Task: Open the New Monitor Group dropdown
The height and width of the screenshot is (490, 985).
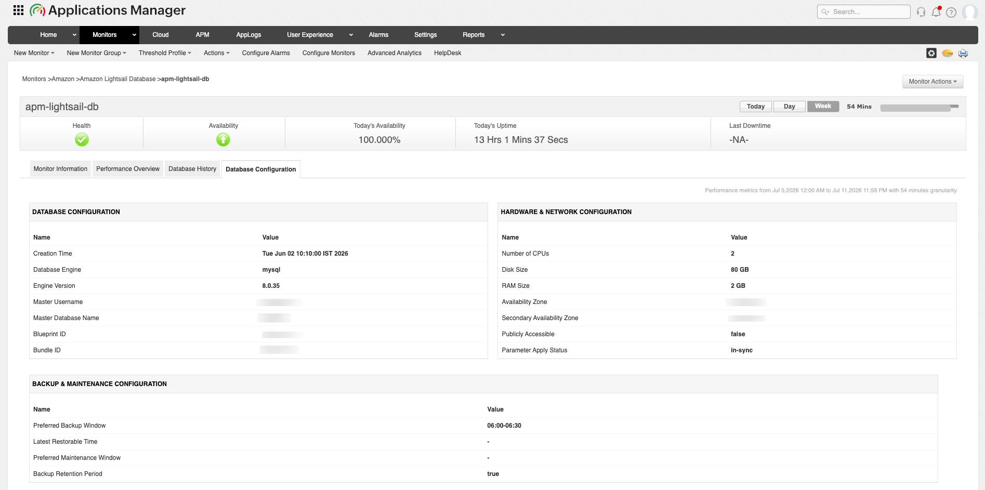Action: point(97,53)
